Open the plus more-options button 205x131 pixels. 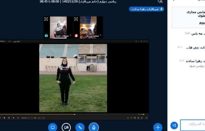[x=158, y=127]
